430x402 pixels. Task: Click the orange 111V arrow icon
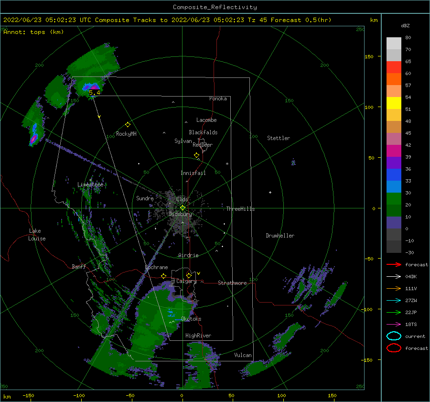click(394, 288)
